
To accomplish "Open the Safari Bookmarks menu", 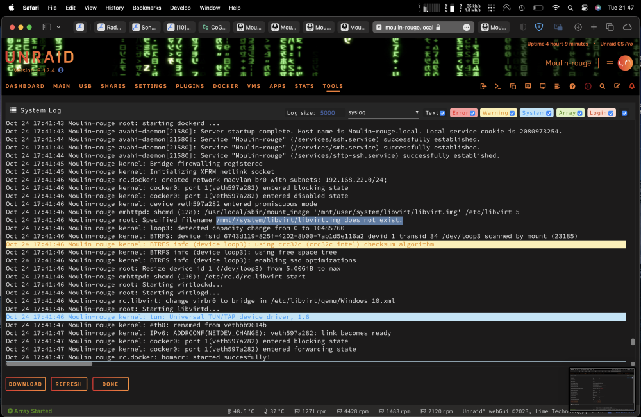I will pyautogui.click(x=147, y=8).
